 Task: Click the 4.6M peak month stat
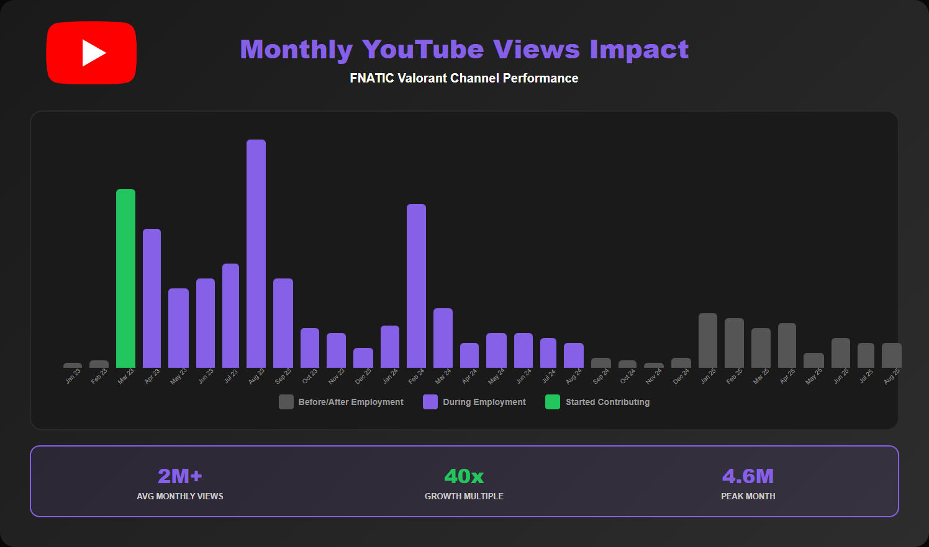[748, 476]
